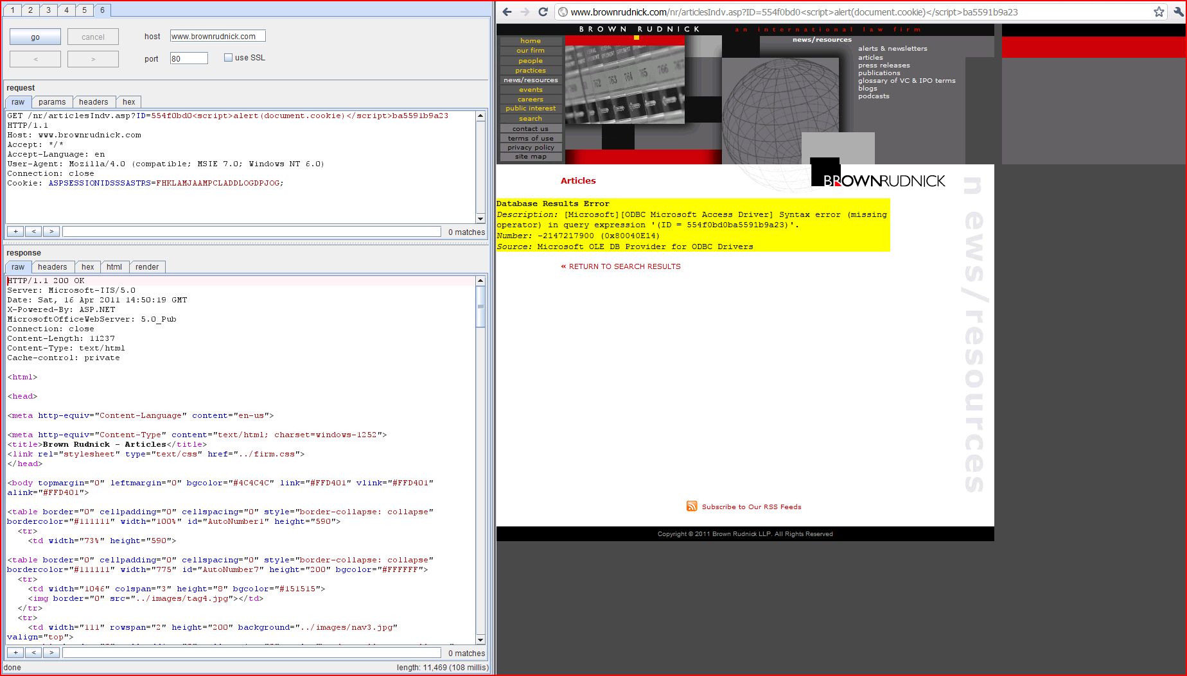Open the public interest navigation link
The image size is (1187, 676).
point(531,108)
